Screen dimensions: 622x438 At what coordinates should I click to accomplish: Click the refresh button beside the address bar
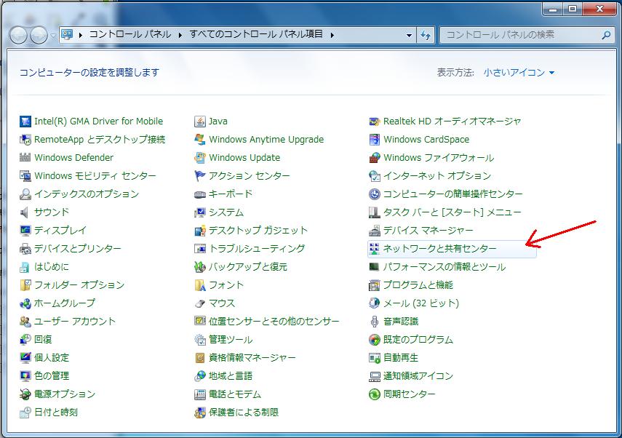(x=426, y=36)
